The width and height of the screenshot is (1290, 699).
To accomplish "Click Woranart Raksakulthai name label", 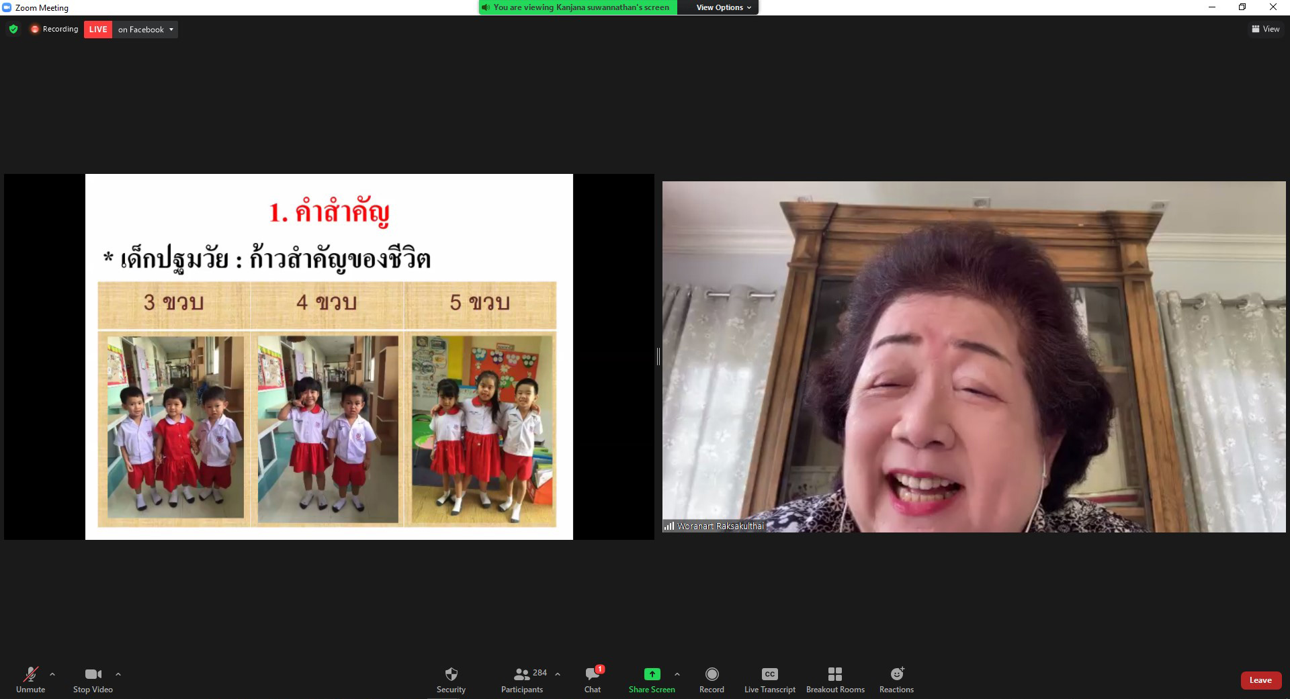I will [x=720, y=526].
